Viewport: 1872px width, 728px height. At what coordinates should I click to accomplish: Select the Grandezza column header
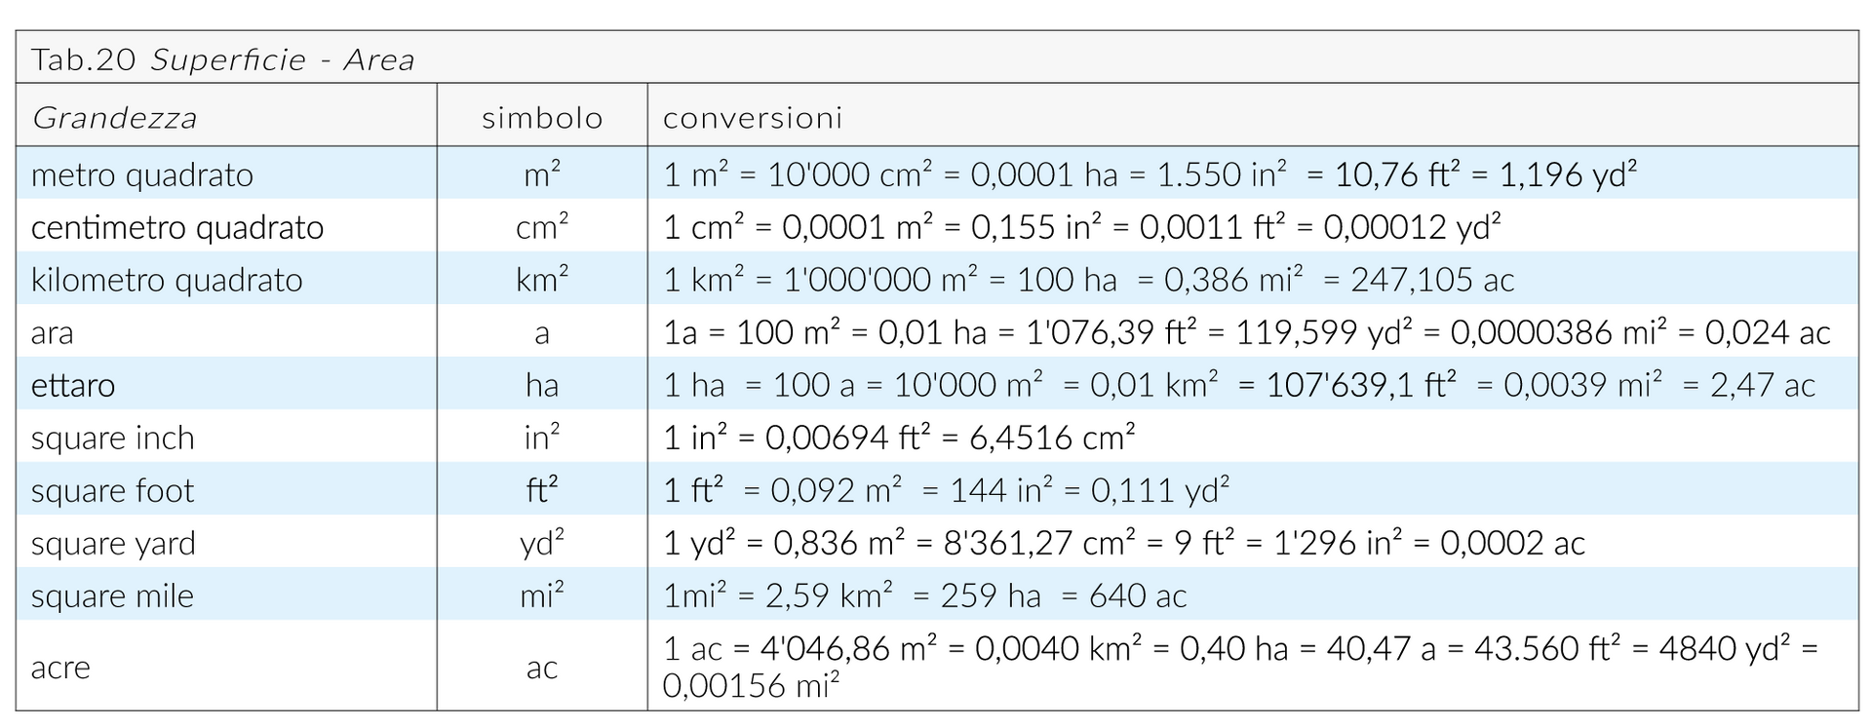[x=114, y=119]
